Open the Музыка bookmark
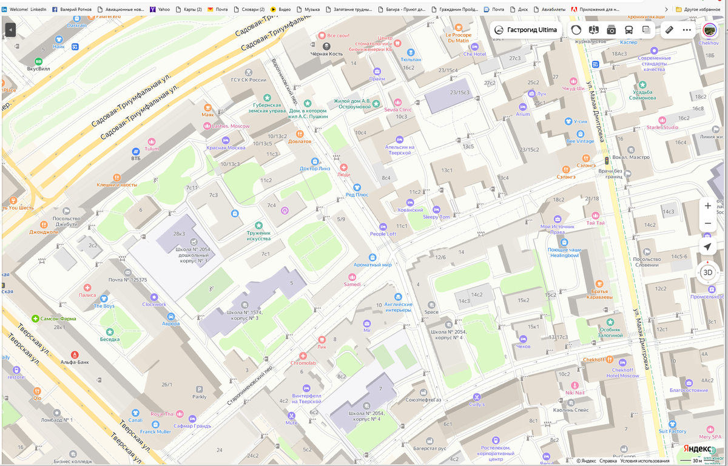The height and width of the screenshot is (466, 728). click(308, 9)
